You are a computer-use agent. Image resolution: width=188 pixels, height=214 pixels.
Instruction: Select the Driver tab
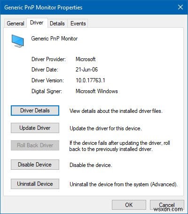pyautogui.click(x=37, y=23)
